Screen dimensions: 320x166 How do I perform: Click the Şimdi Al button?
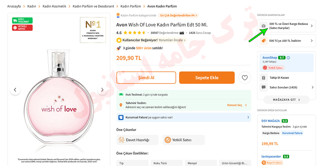(x=146, y=78)
